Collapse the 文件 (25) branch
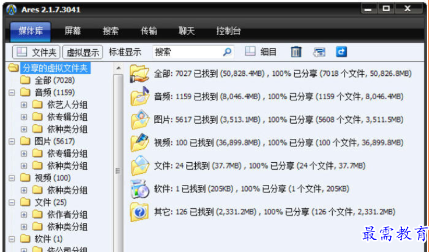 [x=12, y=202]
